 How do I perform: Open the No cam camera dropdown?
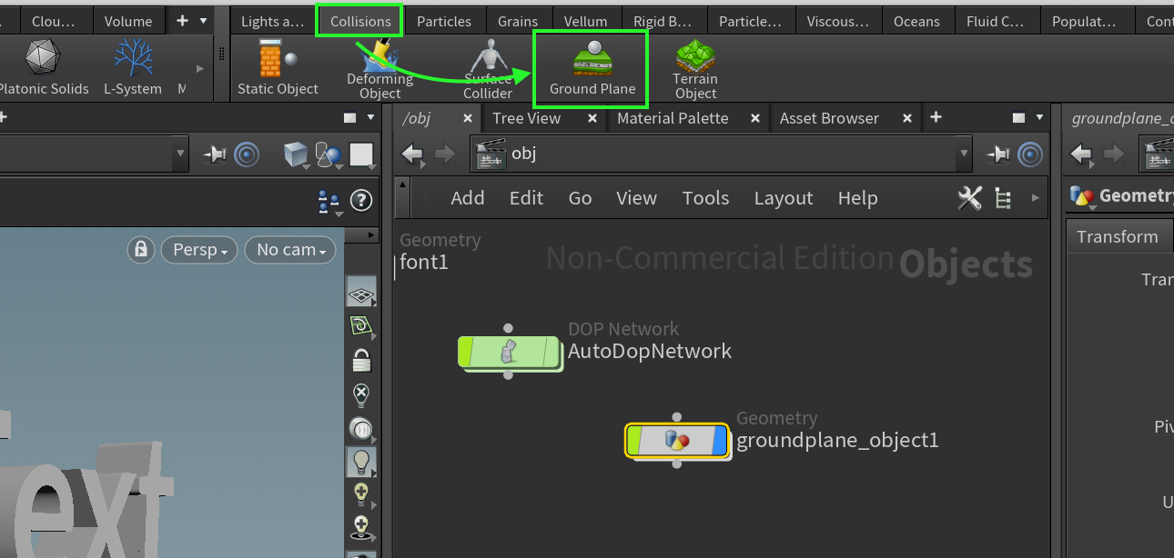tap(290, 250)
